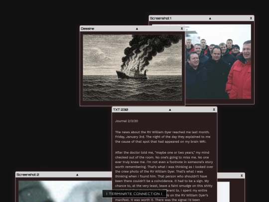Click the blurry image in Screenshot 2
The height and width of the screenshot is (202, 269).
point(65,191)
